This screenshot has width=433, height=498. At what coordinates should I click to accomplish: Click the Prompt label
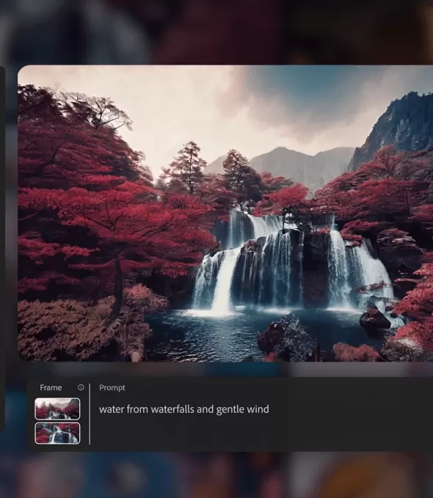pyautogui.click(x=112, y=388)
